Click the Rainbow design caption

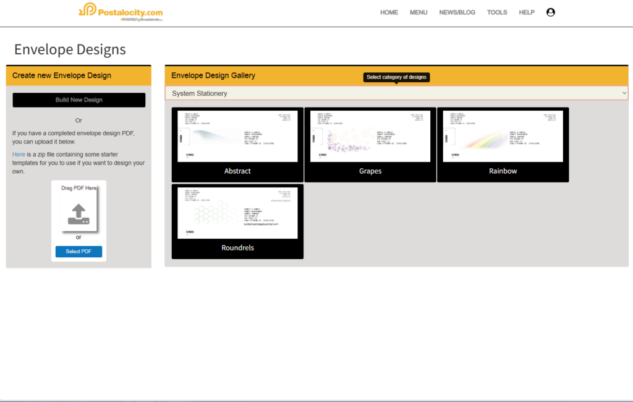(x=503, y=171)
